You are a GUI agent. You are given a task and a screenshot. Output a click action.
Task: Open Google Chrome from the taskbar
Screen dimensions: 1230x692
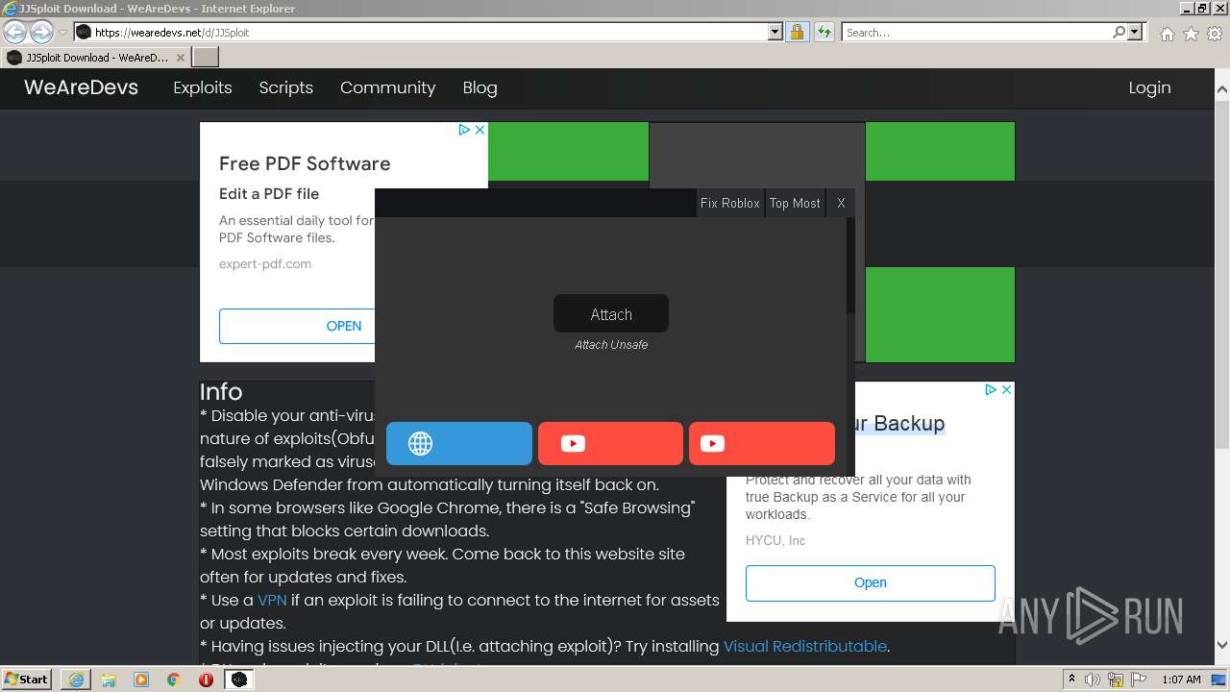coord(174,680)
